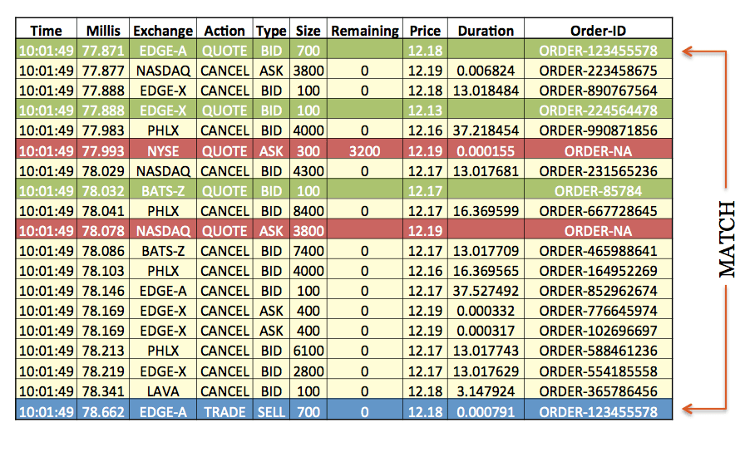Viewport: 745px width, 457px height.
Task: Click duration value 0.000317
Action: tap(486, 331)
